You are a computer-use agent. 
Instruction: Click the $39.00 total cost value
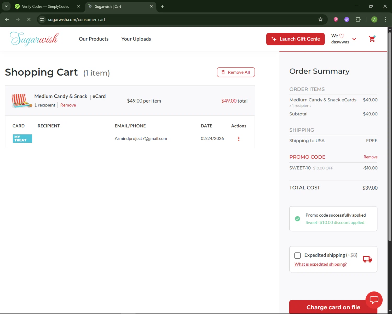pyautogui.click(x=370, y=188)
